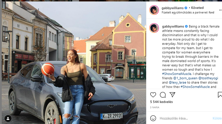222x124 pixels.
Task: Open the emoji picker smiley icon
Action: (x=153, y=118)
